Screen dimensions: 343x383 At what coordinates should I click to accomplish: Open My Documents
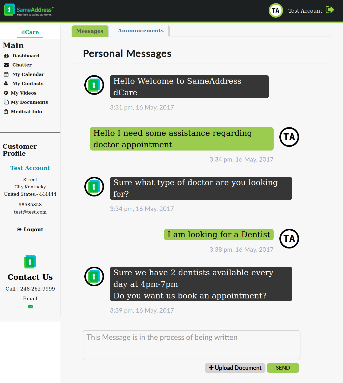coord(29,102)
